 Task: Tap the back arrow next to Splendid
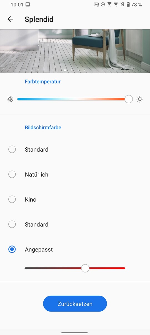[10, 19]
